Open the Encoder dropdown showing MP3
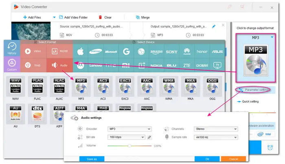The height and width of the screenshot is (164, 285). pyautogui.click(x=129, y=129)
